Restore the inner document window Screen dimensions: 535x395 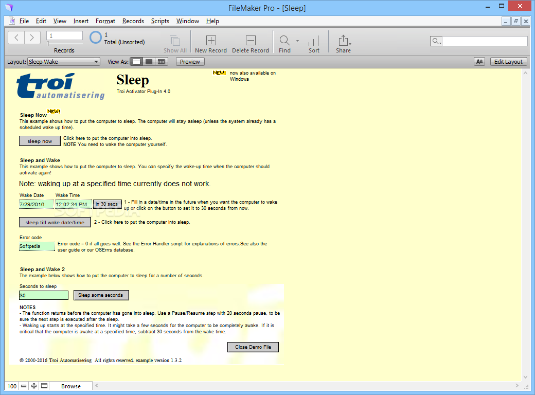[x=516, y=21]
